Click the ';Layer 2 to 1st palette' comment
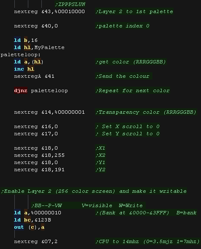 134,11
